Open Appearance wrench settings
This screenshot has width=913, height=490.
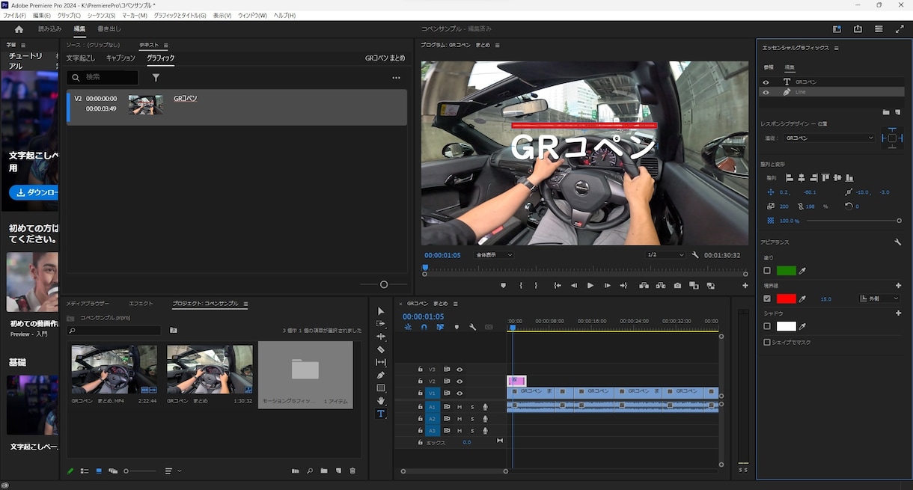pyautogui.click(x=898, y=242)
